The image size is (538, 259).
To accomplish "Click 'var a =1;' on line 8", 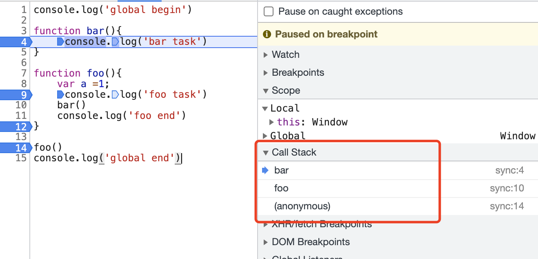I will click(84, 84).
